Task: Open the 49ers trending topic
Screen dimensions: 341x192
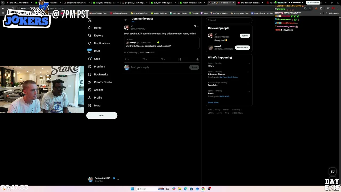Action: click(x=211, y=66)
